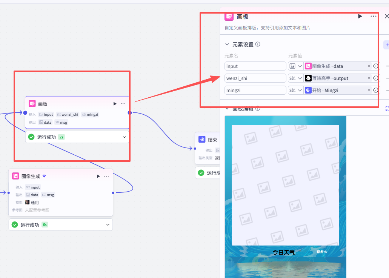Click the 开始 · Mingzi value field
This screenshot has width=389, height=278.
click(x=338, y=90)
